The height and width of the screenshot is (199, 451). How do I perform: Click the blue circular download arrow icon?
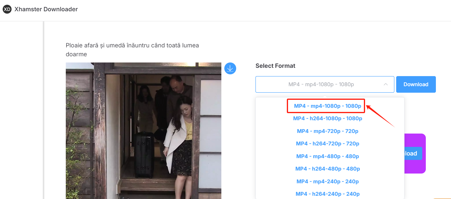tap(230, 68)
